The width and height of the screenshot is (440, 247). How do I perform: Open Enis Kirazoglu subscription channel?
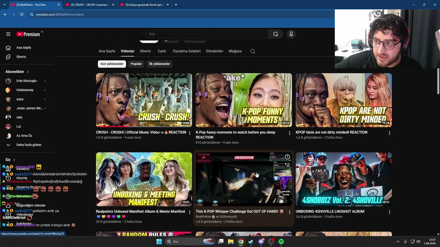point(26,81)
